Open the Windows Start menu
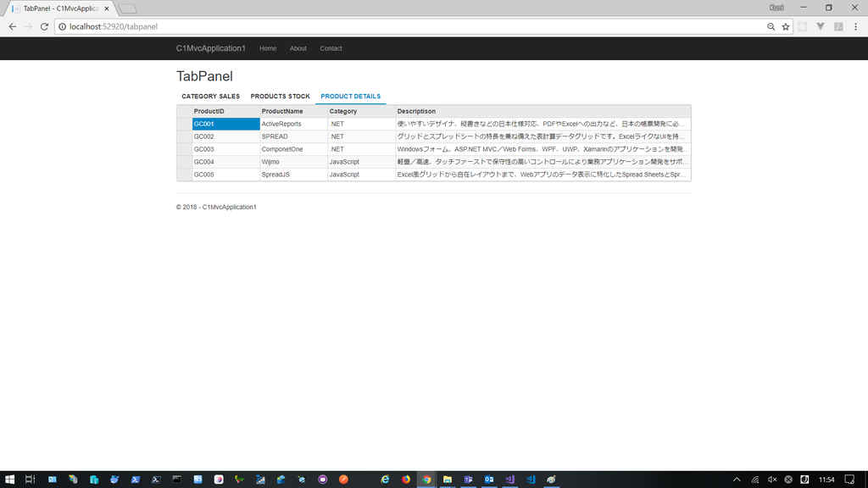 [x=10, y=480]
